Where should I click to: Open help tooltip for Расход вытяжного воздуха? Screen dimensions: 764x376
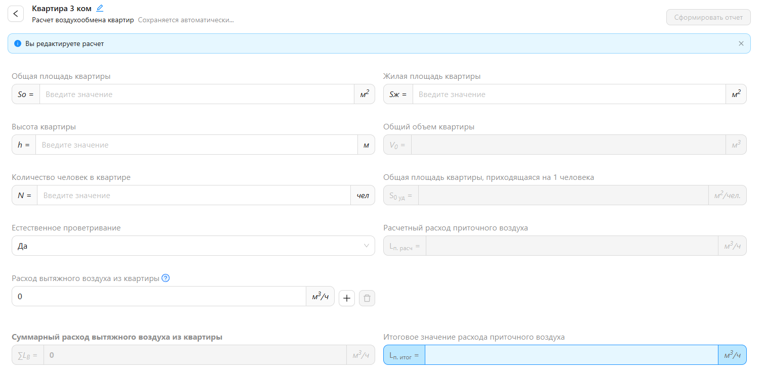pyautogui.click(x=165, y=278)
